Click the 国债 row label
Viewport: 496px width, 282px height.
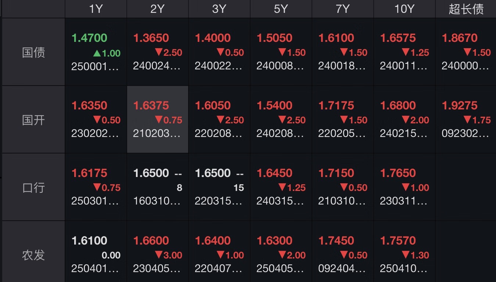(x=33, y=53)
